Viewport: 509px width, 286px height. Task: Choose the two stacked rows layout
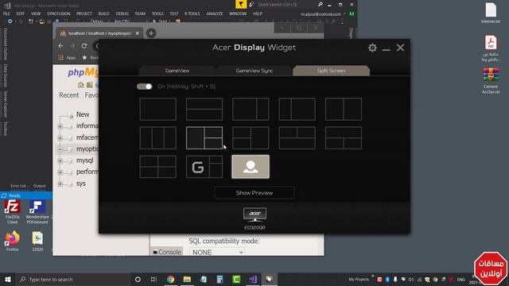pos(204,110)
